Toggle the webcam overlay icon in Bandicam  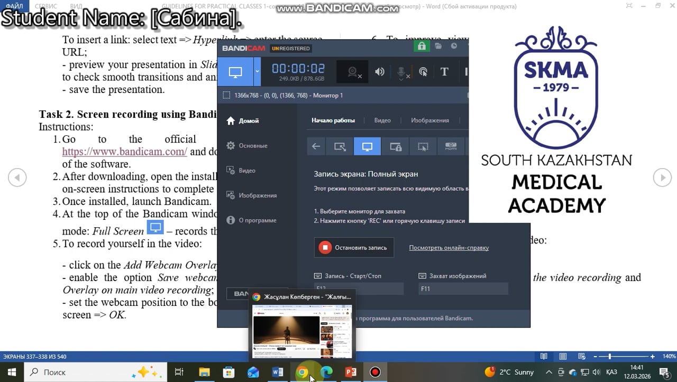[x=353, y=72]
